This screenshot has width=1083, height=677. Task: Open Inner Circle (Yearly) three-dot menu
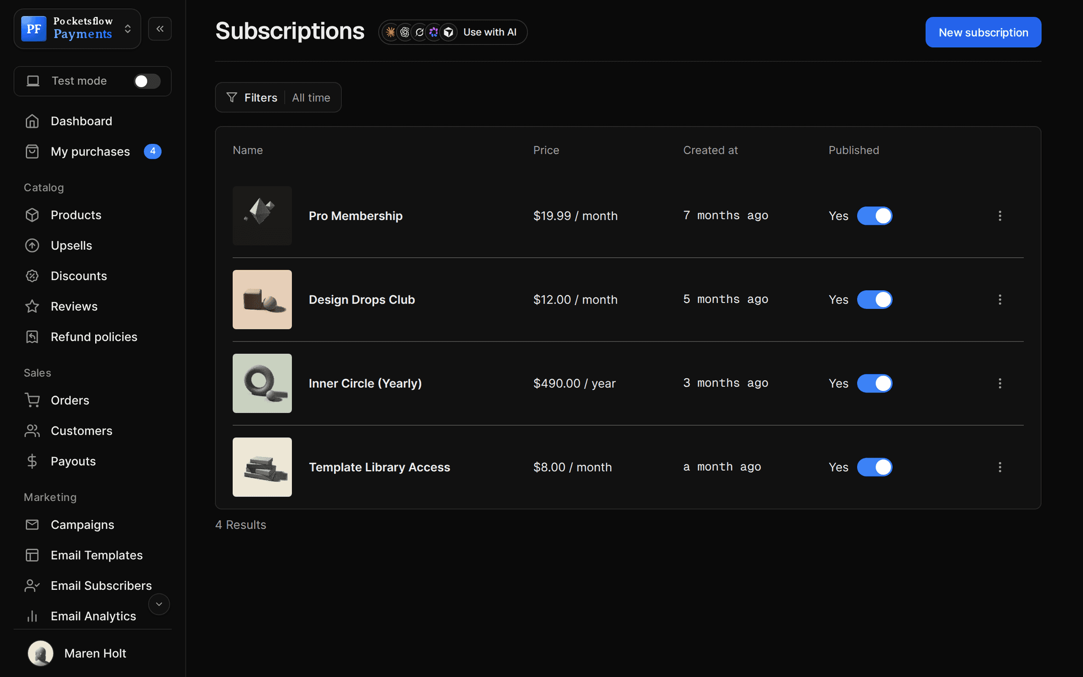click(999, 383)
